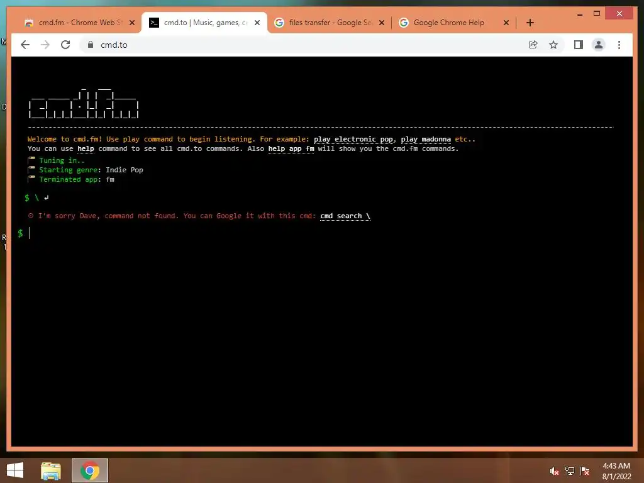Bookmark this tab with the star icon
The image size is (644, 483).
click(x=553, y=45)
